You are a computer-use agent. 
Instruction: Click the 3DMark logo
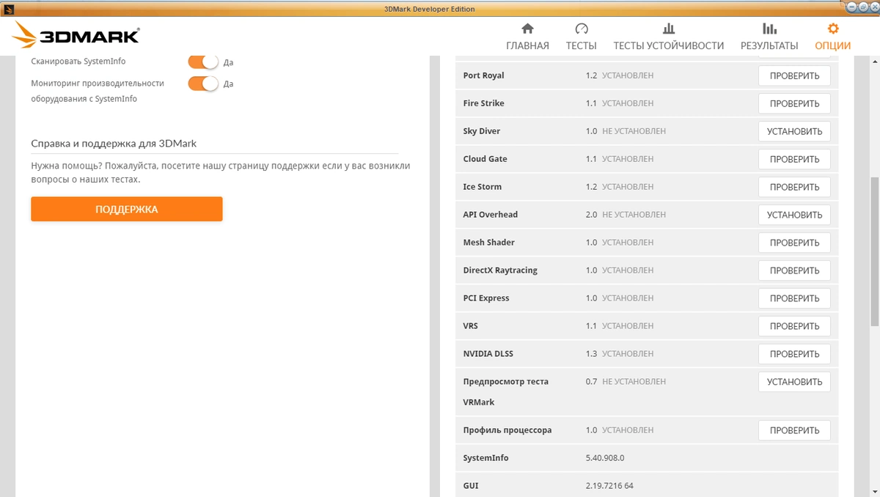click(x=76, y=35)
